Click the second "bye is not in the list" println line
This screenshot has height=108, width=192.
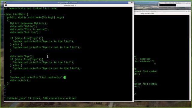click(47, 68)
